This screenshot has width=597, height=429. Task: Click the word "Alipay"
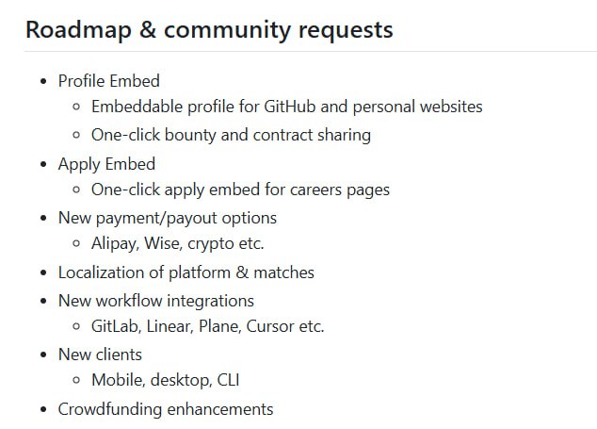pos(114,244)
